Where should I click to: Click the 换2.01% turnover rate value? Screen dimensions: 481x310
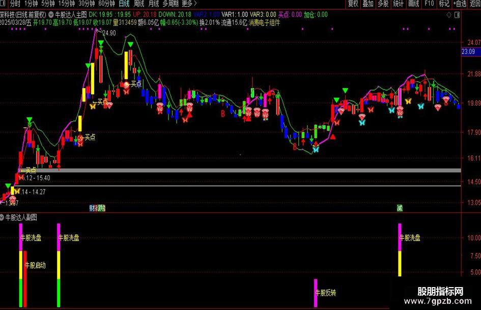coord(210,22)
